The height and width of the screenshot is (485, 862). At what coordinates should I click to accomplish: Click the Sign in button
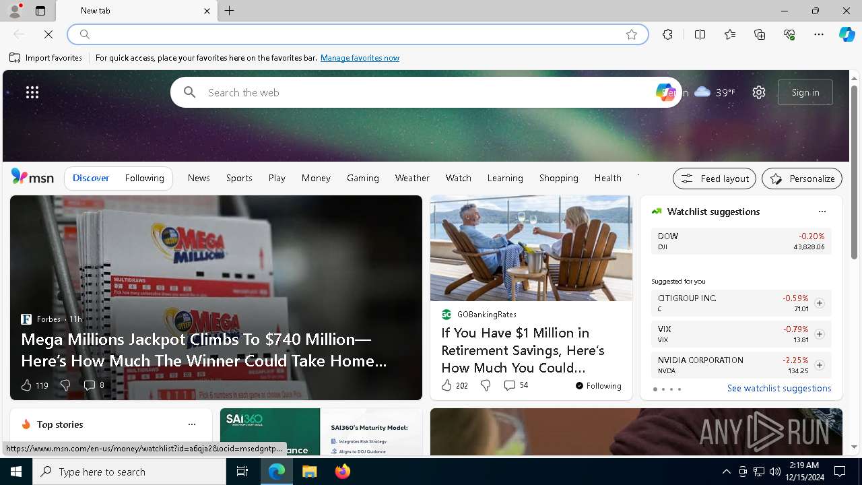(x=805, y=92)
